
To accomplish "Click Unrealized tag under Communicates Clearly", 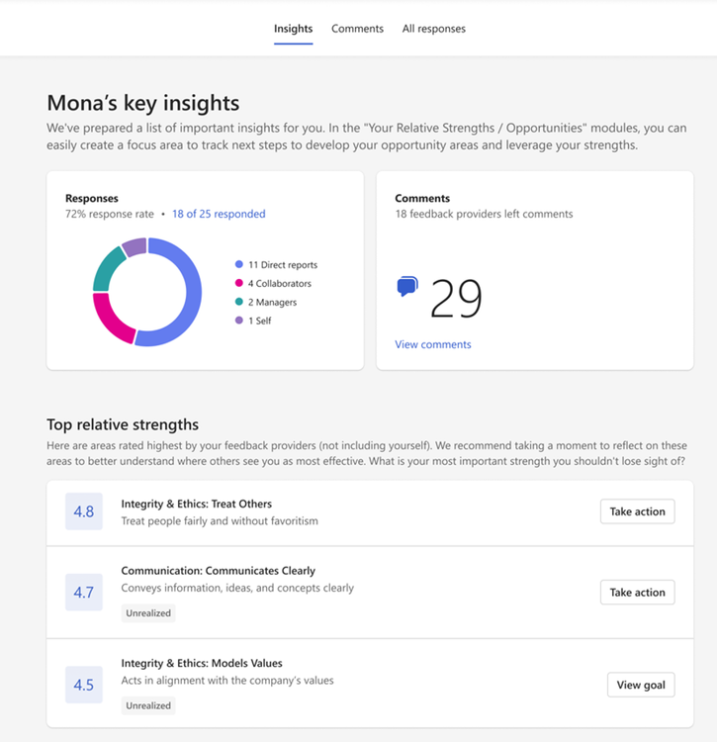I will point(148,613).
